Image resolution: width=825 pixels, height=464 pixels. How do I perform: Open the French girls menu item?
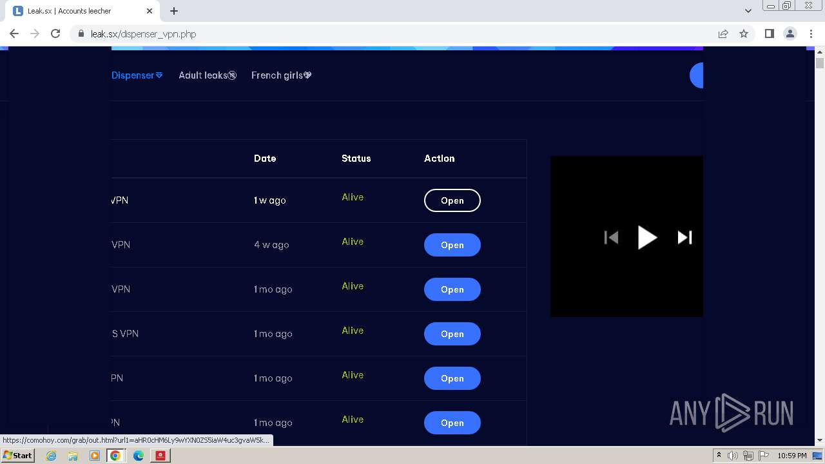(x=282, y=75)
